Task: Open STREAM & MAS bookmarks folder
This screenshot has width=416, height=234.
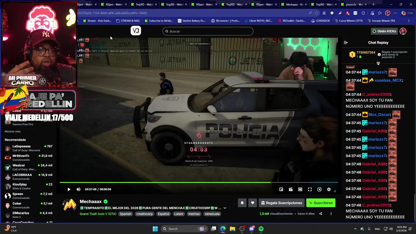Action: 128,21
